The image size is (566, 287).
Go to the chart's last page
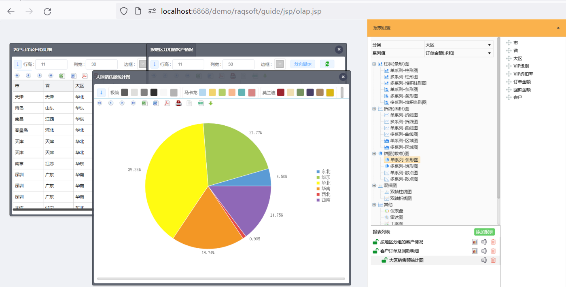click(133, 103)
